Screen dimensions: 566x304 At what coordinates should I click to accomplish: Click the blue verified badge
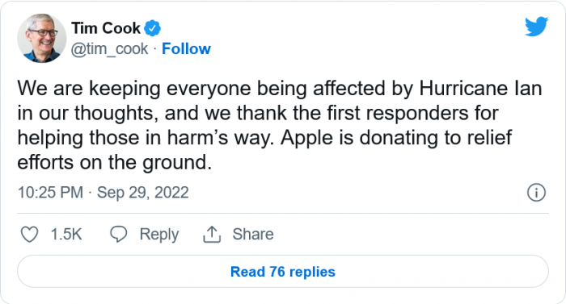(153, 28)
